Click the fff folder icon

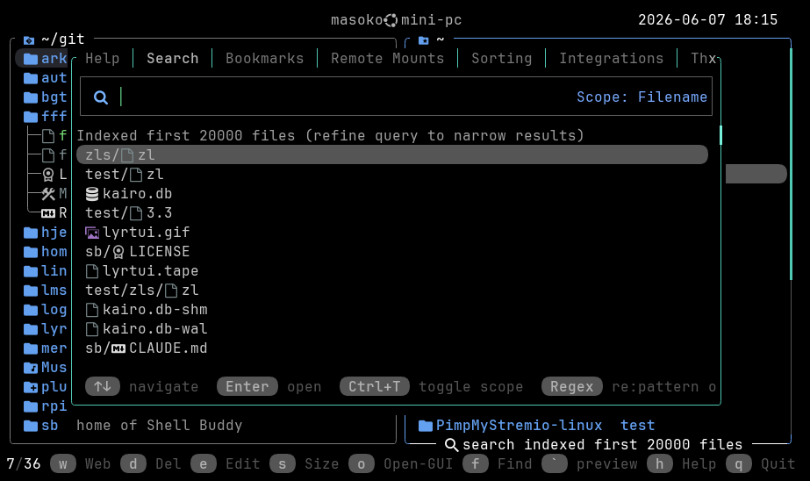[x=31, y=116]
